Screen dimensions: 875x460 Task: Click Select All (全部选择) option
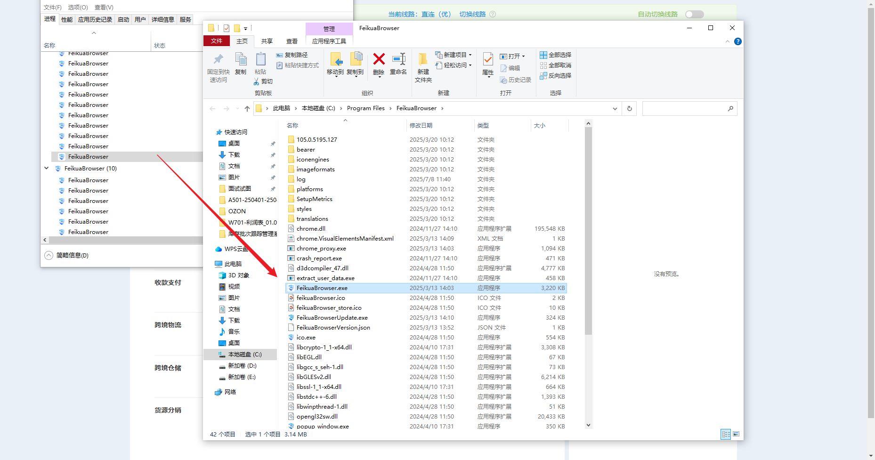[556, 55]
